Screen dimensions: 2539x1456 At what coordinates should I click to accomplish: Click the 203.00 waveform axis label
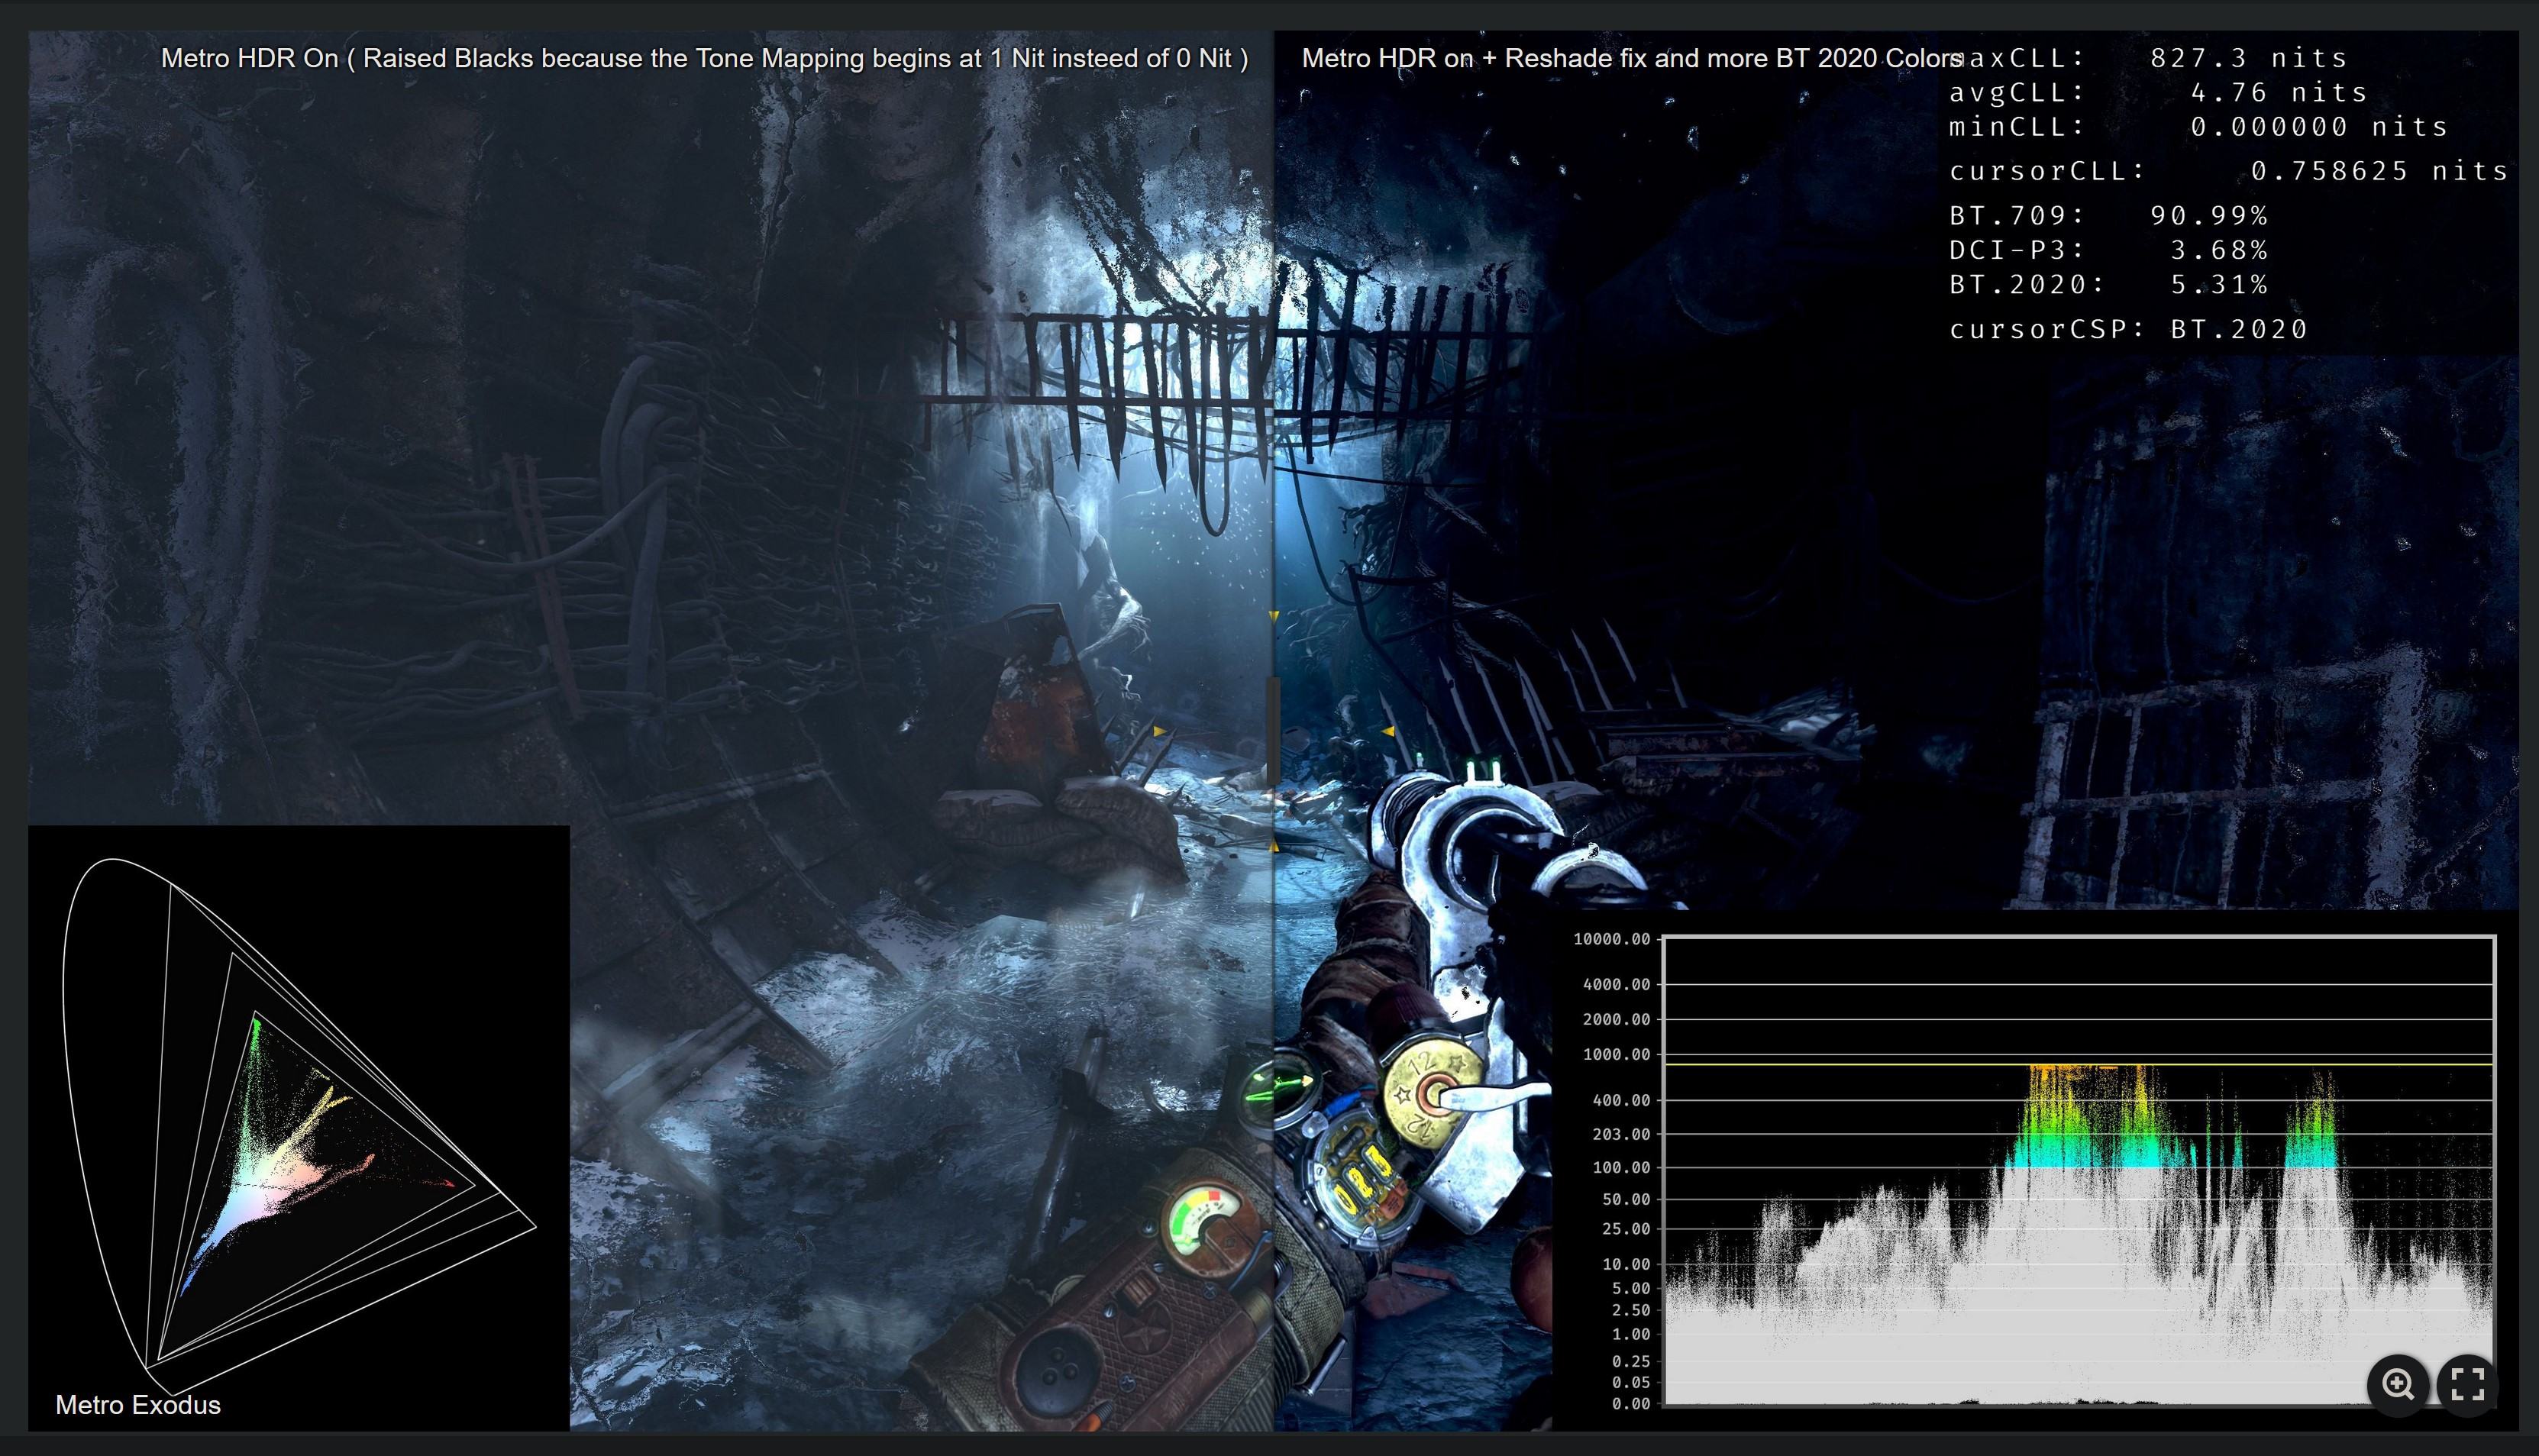tap(1621, 1134)
